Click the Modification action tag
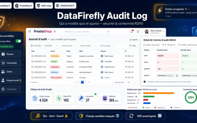Image resolution: width=197 pixels, height=123 pixels. (55, 56)
